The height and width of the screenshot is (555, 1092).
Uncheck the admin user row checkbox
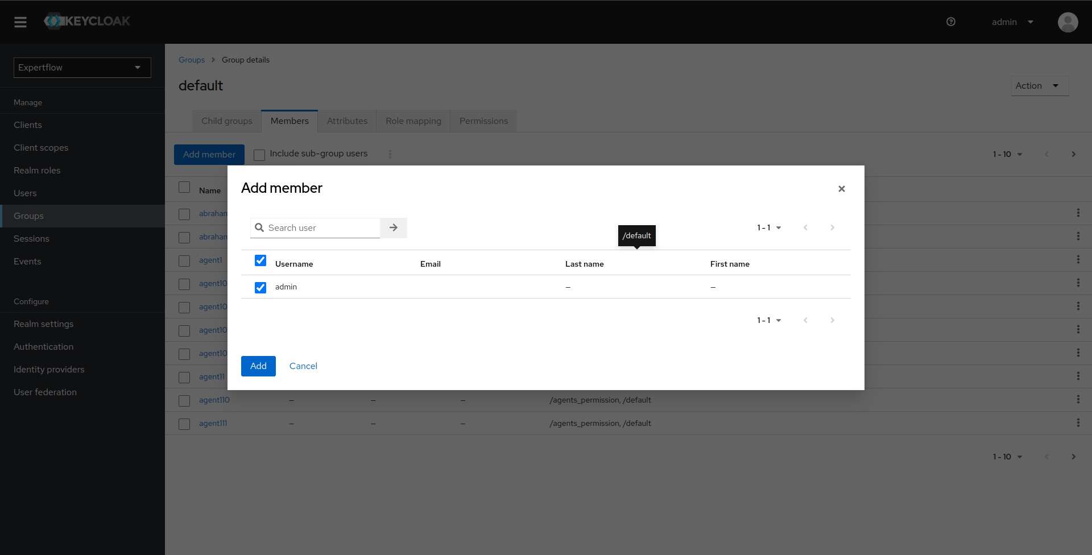[260, 287]
